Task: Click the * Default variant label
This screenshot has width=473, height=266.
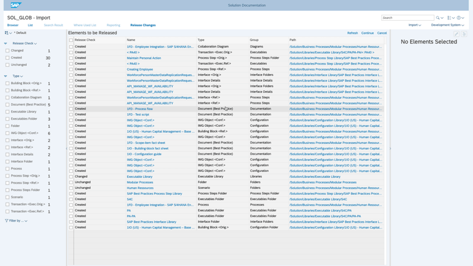Action: (x=20, y=33)
